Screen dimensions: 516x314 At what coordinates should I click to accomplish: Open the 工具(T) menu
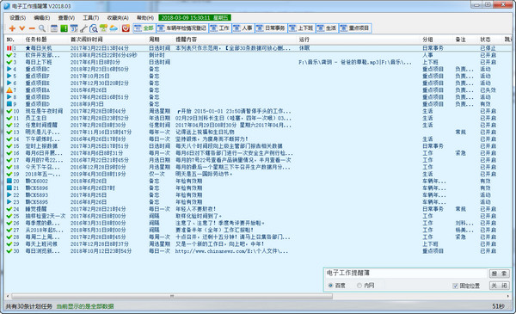[x=91, y=18]
